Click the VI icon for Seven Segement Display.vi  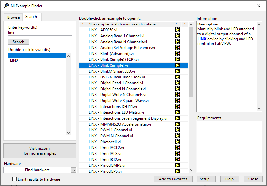(x=177, y=118)
